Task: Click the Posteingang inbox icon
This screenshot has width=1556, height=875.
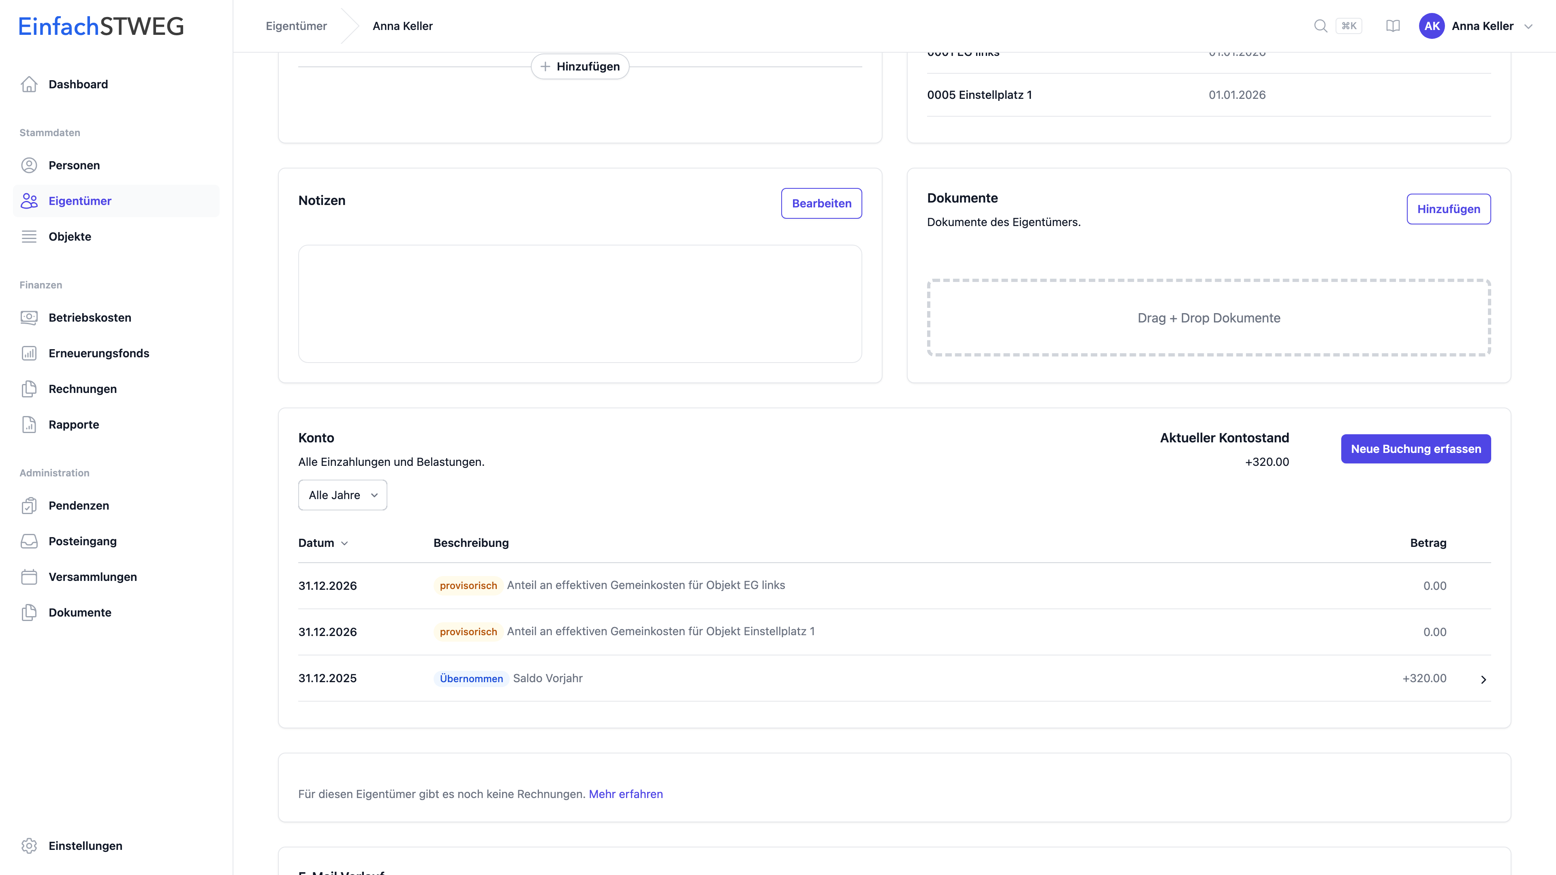Action: click(x=29, y=541)
